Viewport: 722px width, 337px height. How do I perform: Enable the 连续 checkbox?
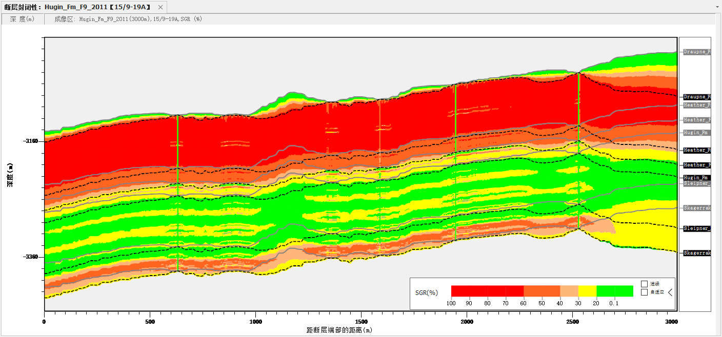point(645,284)
